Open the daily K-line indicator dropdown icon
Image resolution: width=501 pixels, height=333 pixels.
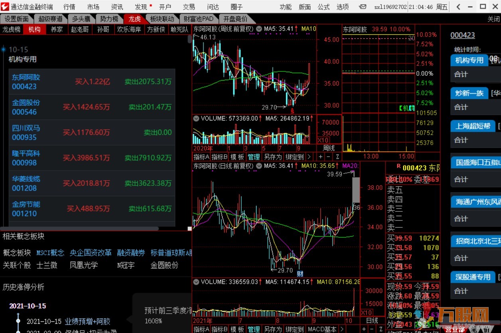pos(259,166)
